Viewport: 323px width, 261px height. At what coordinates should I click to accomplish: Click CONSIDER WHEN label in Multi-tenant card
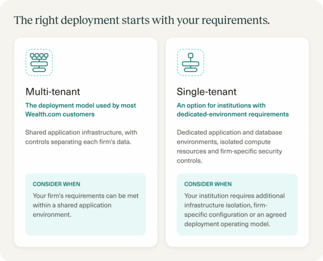[57, 184]
